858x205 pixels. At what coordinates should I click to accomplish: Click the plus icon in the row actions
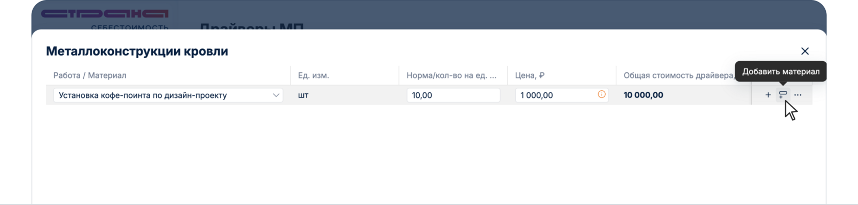[768, 95]
